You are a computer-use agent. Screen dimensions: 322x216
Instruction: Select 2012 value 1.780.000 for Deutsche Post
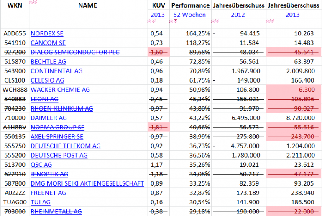tap(246, 156)
